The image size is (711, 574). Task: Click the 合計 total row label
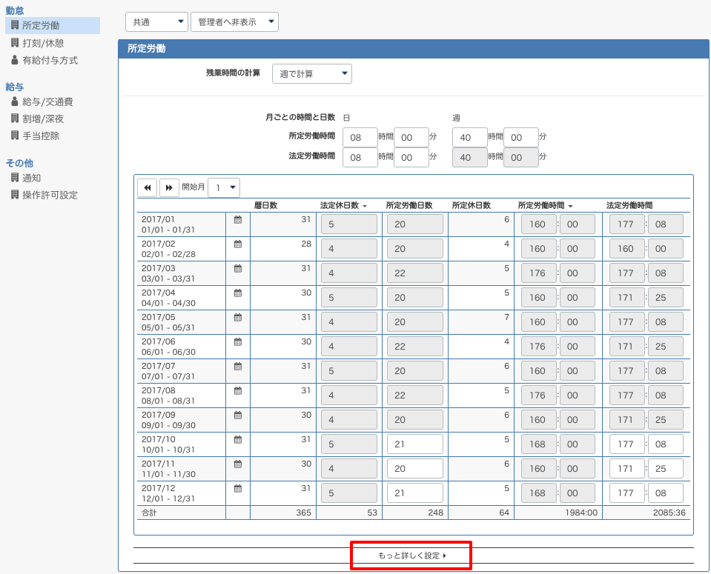tap(149, 513)
